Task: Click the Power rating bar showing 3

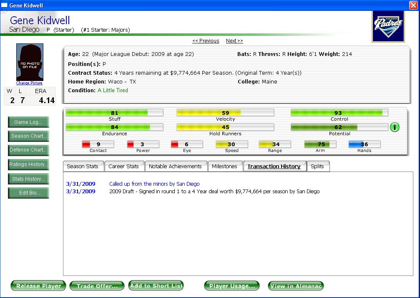Action: coord(143,144)
